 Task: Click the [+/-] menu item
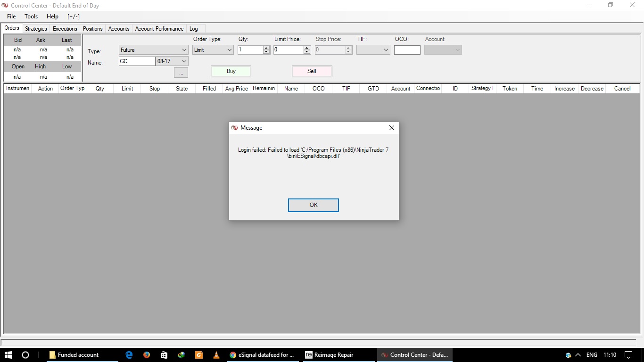pos(74,16)
